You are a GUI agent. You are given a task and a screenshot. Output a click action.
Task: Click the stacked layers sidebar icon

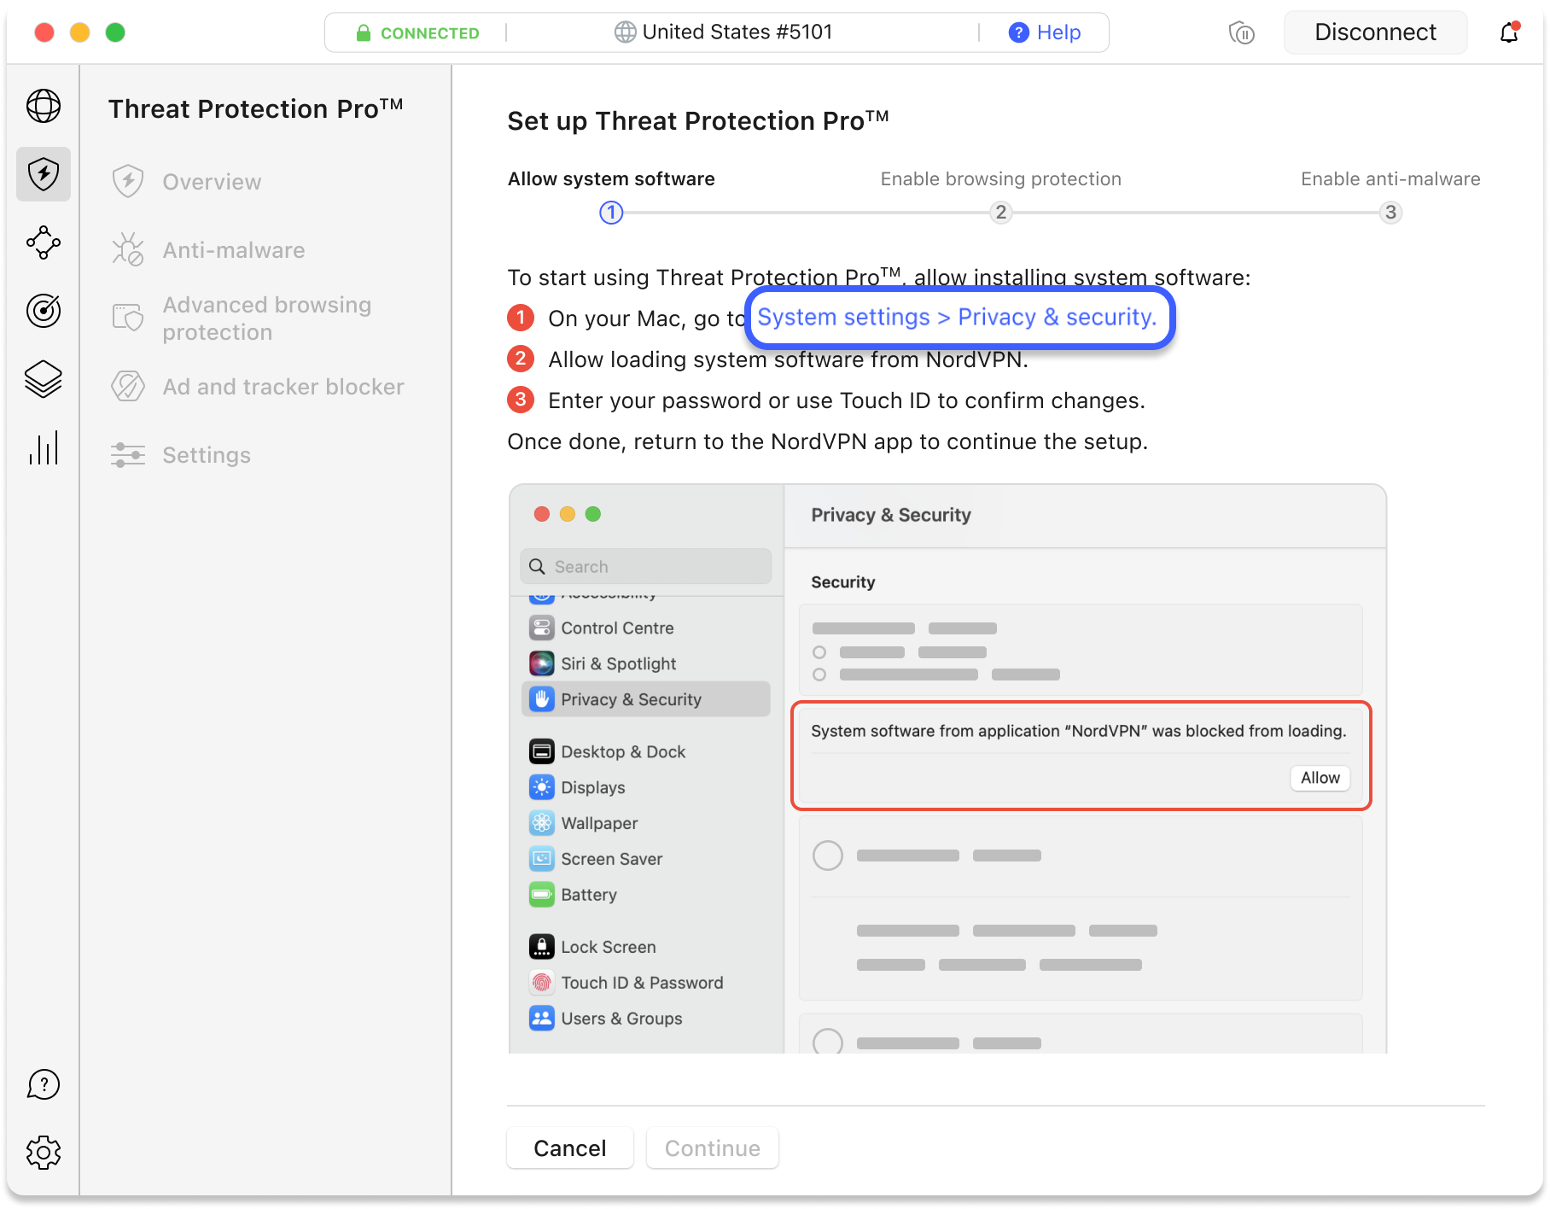[x=44, y=379]
